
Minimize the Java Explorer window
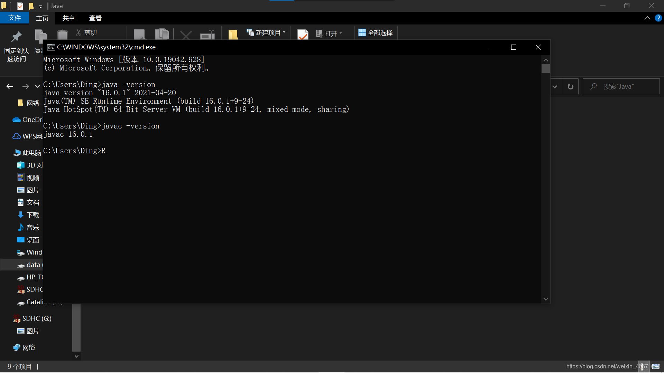pyautogui.click(x=603, y=6)
